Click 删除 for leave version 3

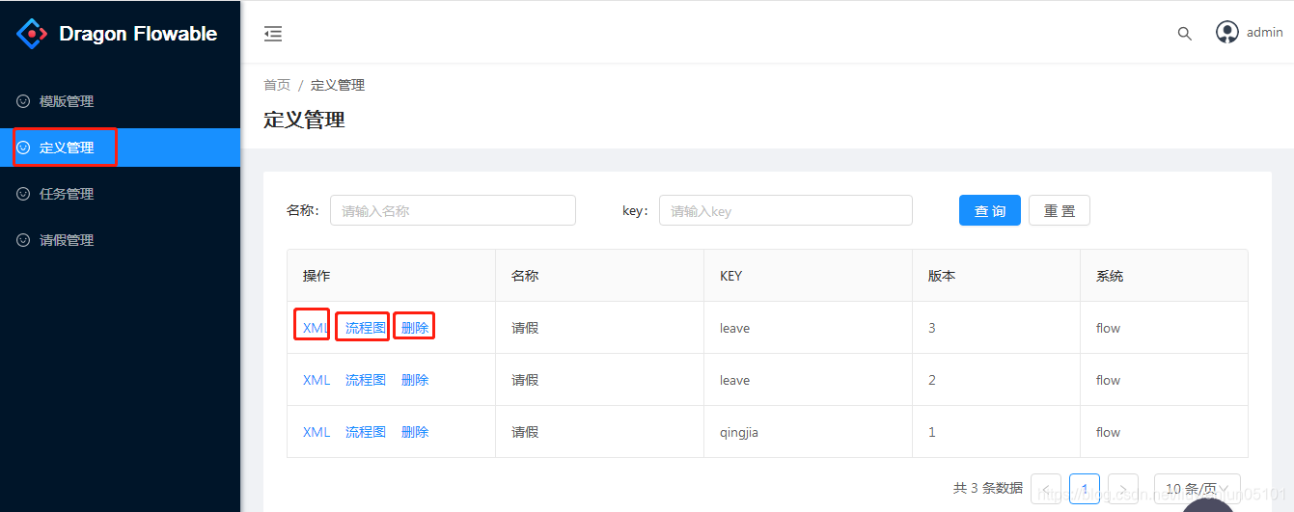(415, 328)
